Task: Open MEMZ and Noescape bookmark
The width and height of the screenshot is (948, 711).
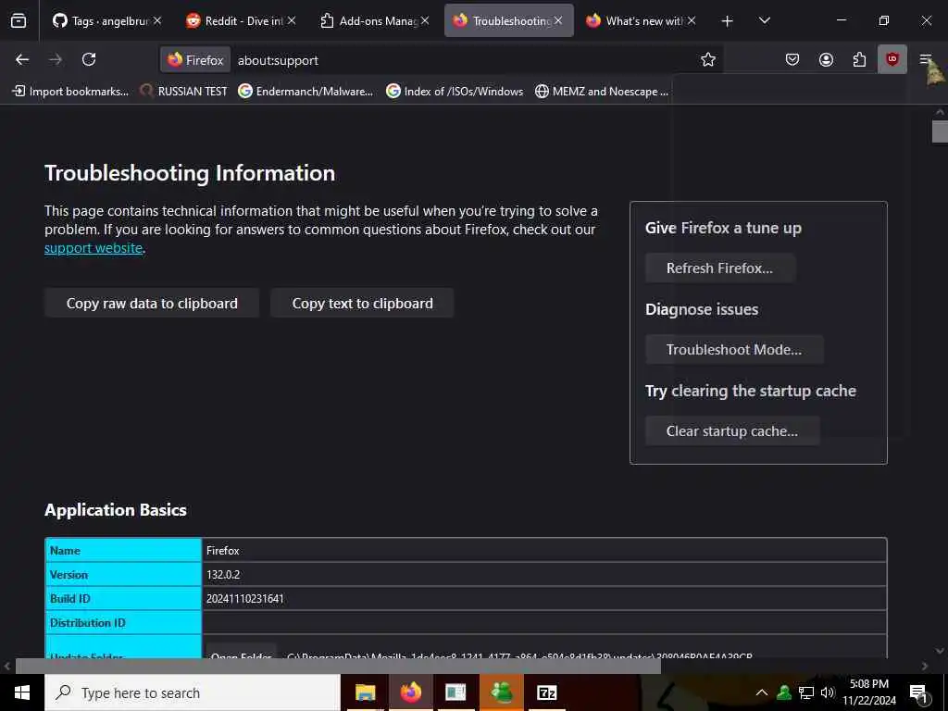Action: coord(602,92)
